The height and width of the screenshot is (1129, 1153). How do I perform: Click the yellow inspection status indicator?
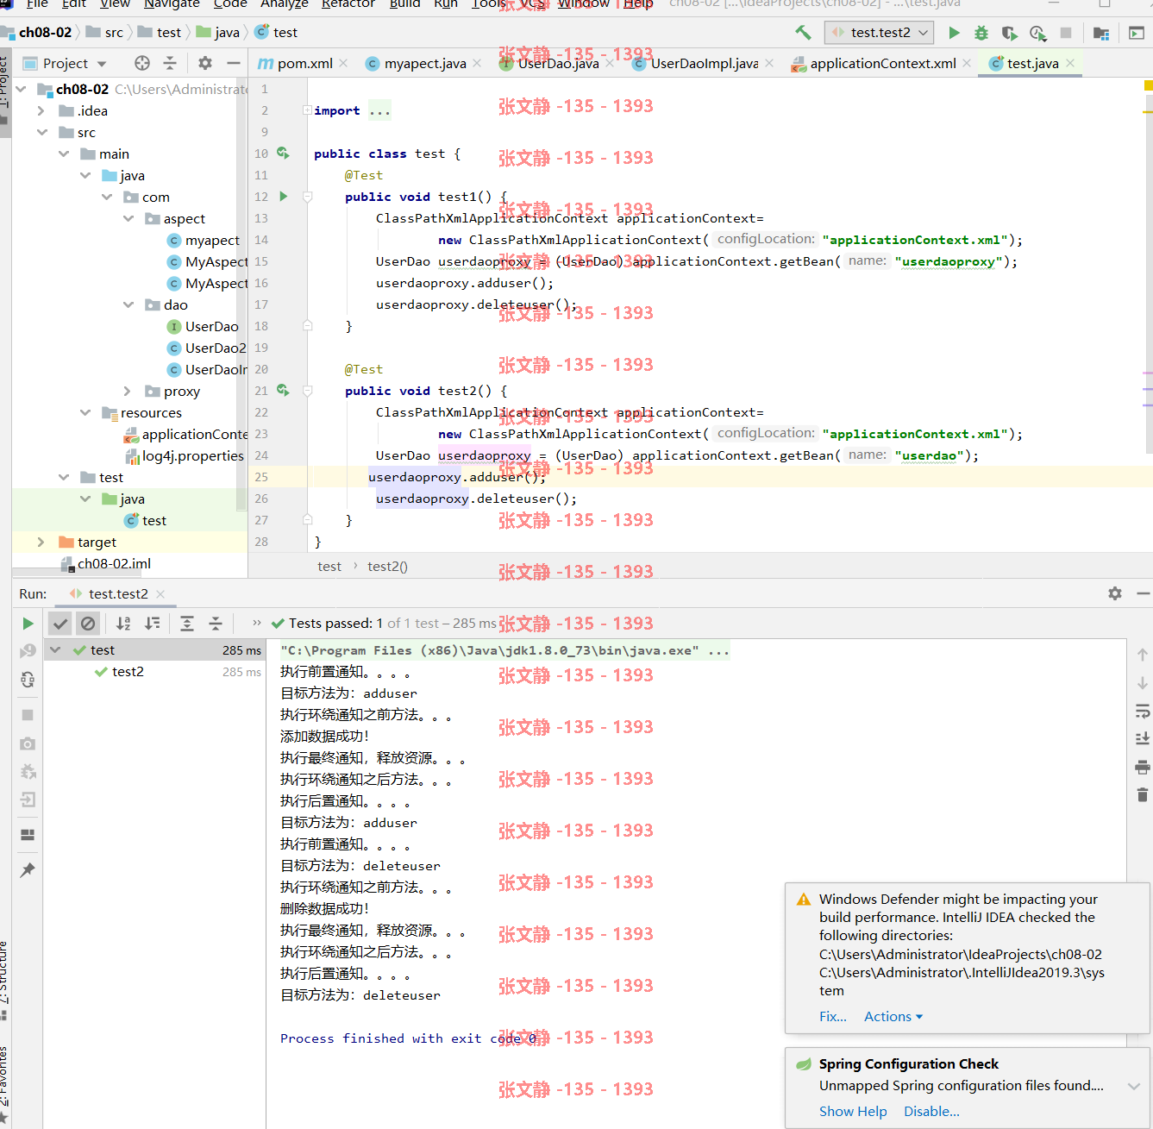coord(1148,85)
